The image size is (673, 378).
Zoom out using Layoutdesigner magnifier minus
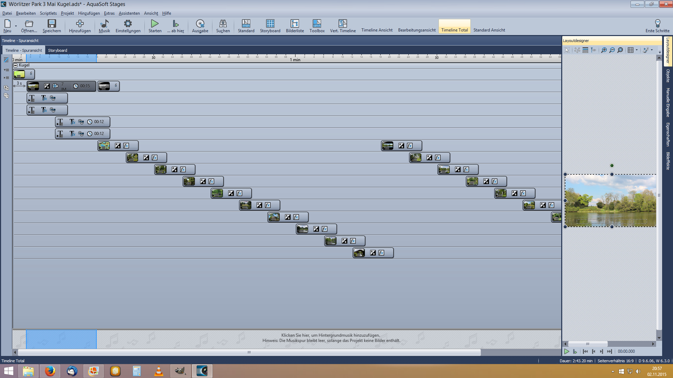(x=612, y=50)
